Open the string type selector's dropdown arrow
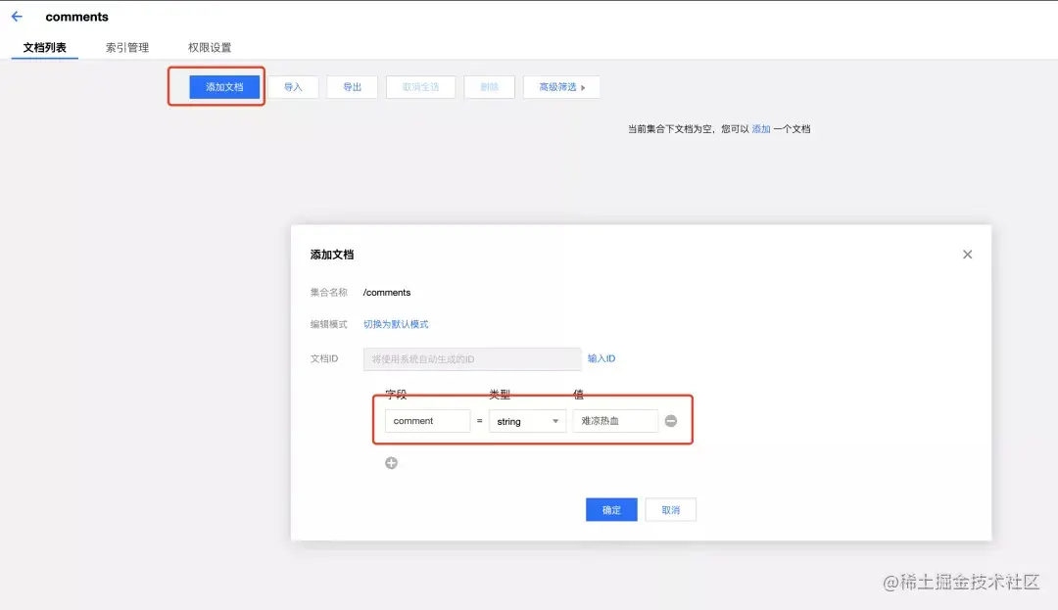Viewport: 1058px width, 610px height. point(553,420)
